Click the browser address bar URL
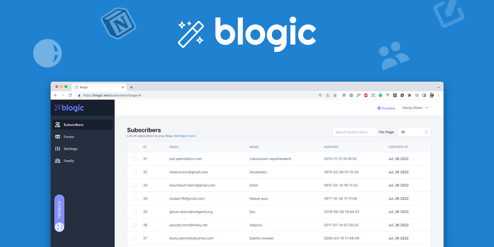This screenshot has width=494, height=247. click(x=112, y=95)
